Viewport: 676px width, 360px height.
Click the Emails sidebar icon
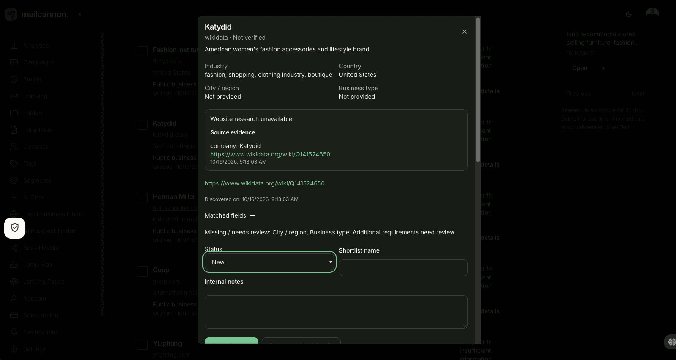click(x=14, y=79)
